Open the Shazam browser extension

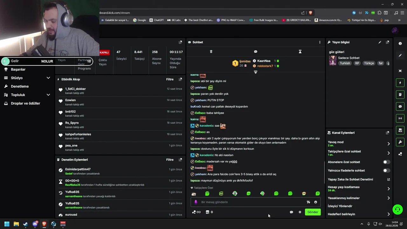(354, 13)
